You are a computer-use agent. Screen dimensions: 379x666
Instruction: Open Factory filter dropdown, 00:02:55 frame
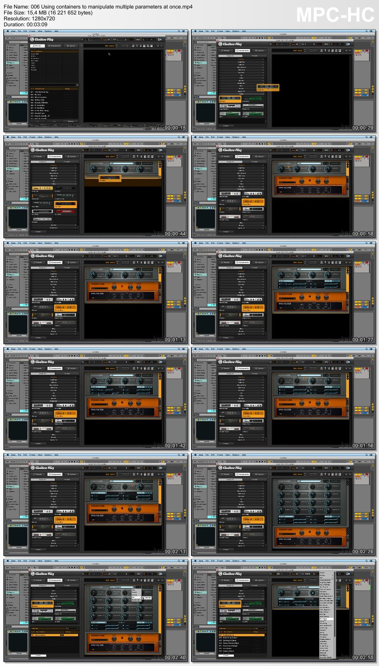pyautogui.click(x=259, y=629)
